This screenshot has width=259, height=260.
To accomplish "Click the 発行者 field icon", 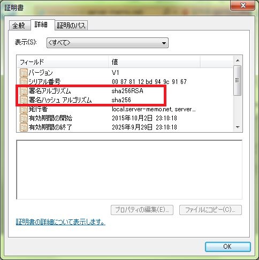I will [x=24, y=109].
